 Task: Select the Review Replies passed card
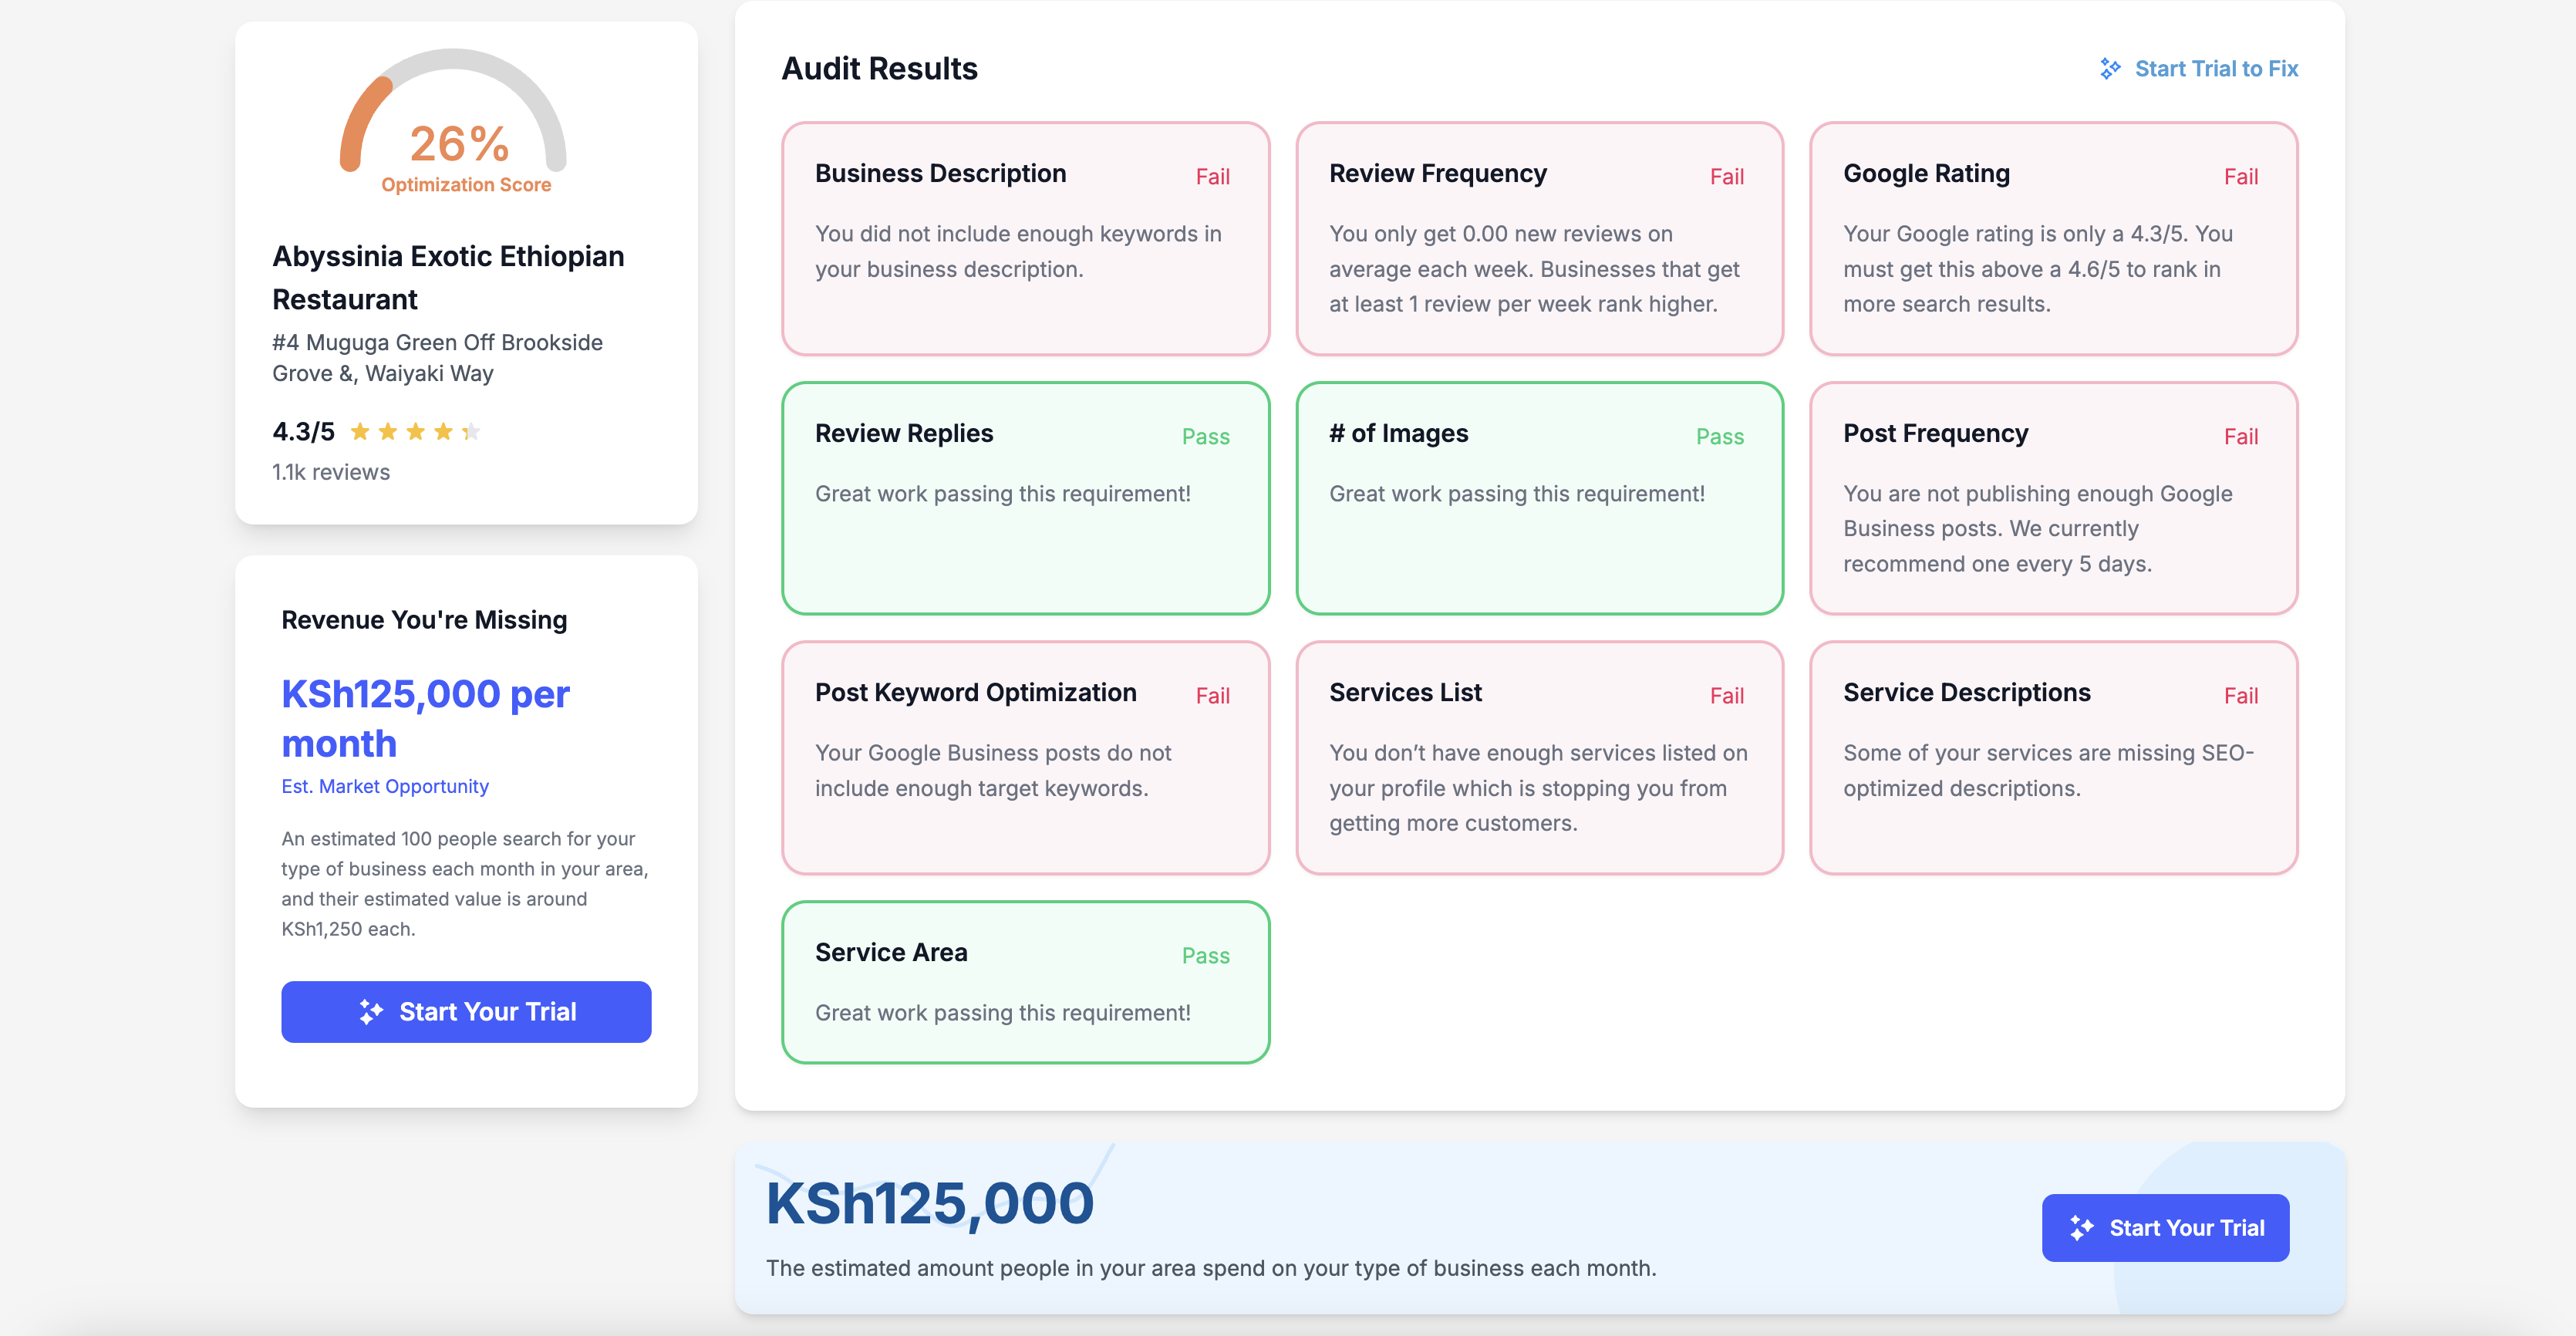click(x=1025, y=498)
